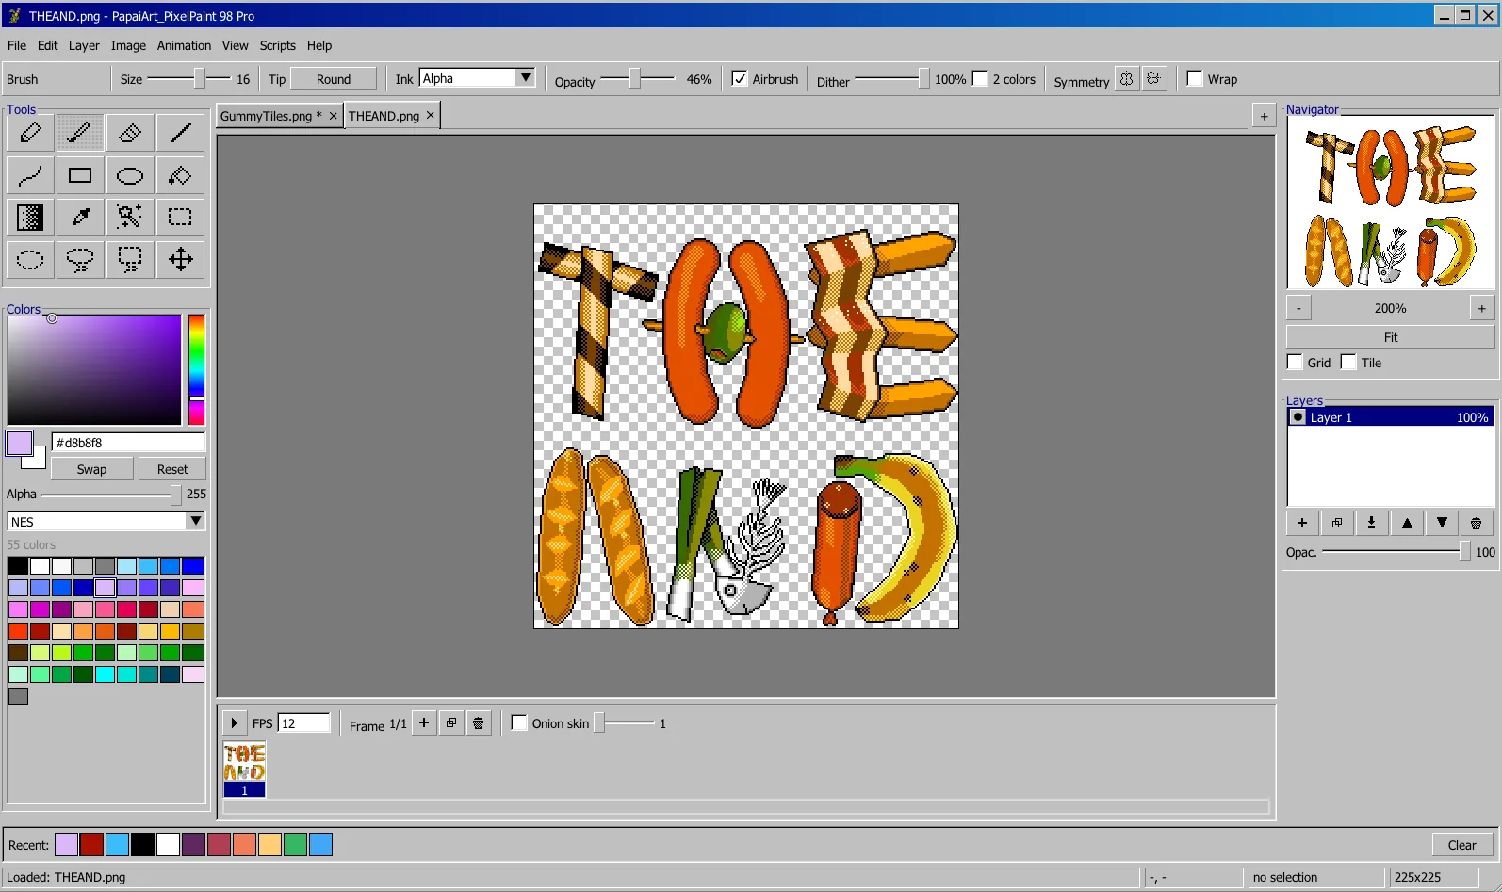
Task: Open a new tab with plus button
Action: [1265, 116]
